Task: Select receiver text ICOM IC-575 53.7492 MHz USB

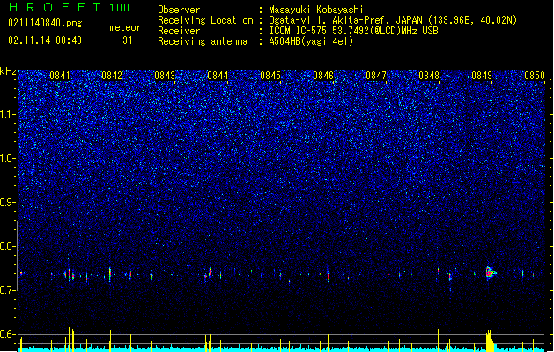Action: coord(354,31)
